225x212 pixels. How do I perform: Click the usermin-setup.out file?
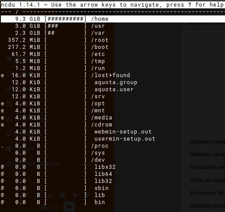pos(125,139)
